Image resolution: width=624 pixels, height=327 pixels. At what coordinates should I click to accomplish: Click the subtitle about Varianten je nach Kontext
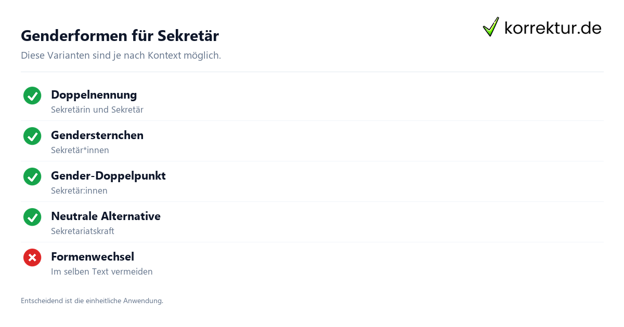coord(121,55)
